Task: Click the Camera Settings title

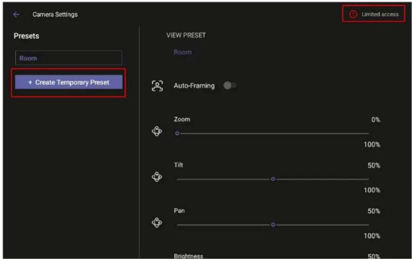Action: (x=55, y=15)
